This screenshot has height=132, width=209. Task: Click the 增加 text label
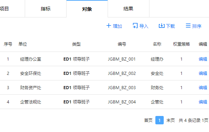pos(117,26)
